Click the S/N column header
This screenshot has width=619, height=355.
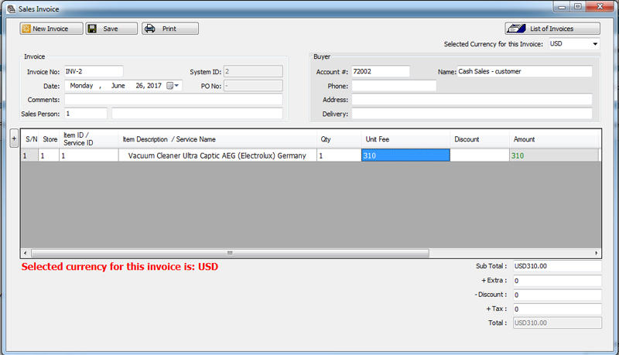click(31, 139)
